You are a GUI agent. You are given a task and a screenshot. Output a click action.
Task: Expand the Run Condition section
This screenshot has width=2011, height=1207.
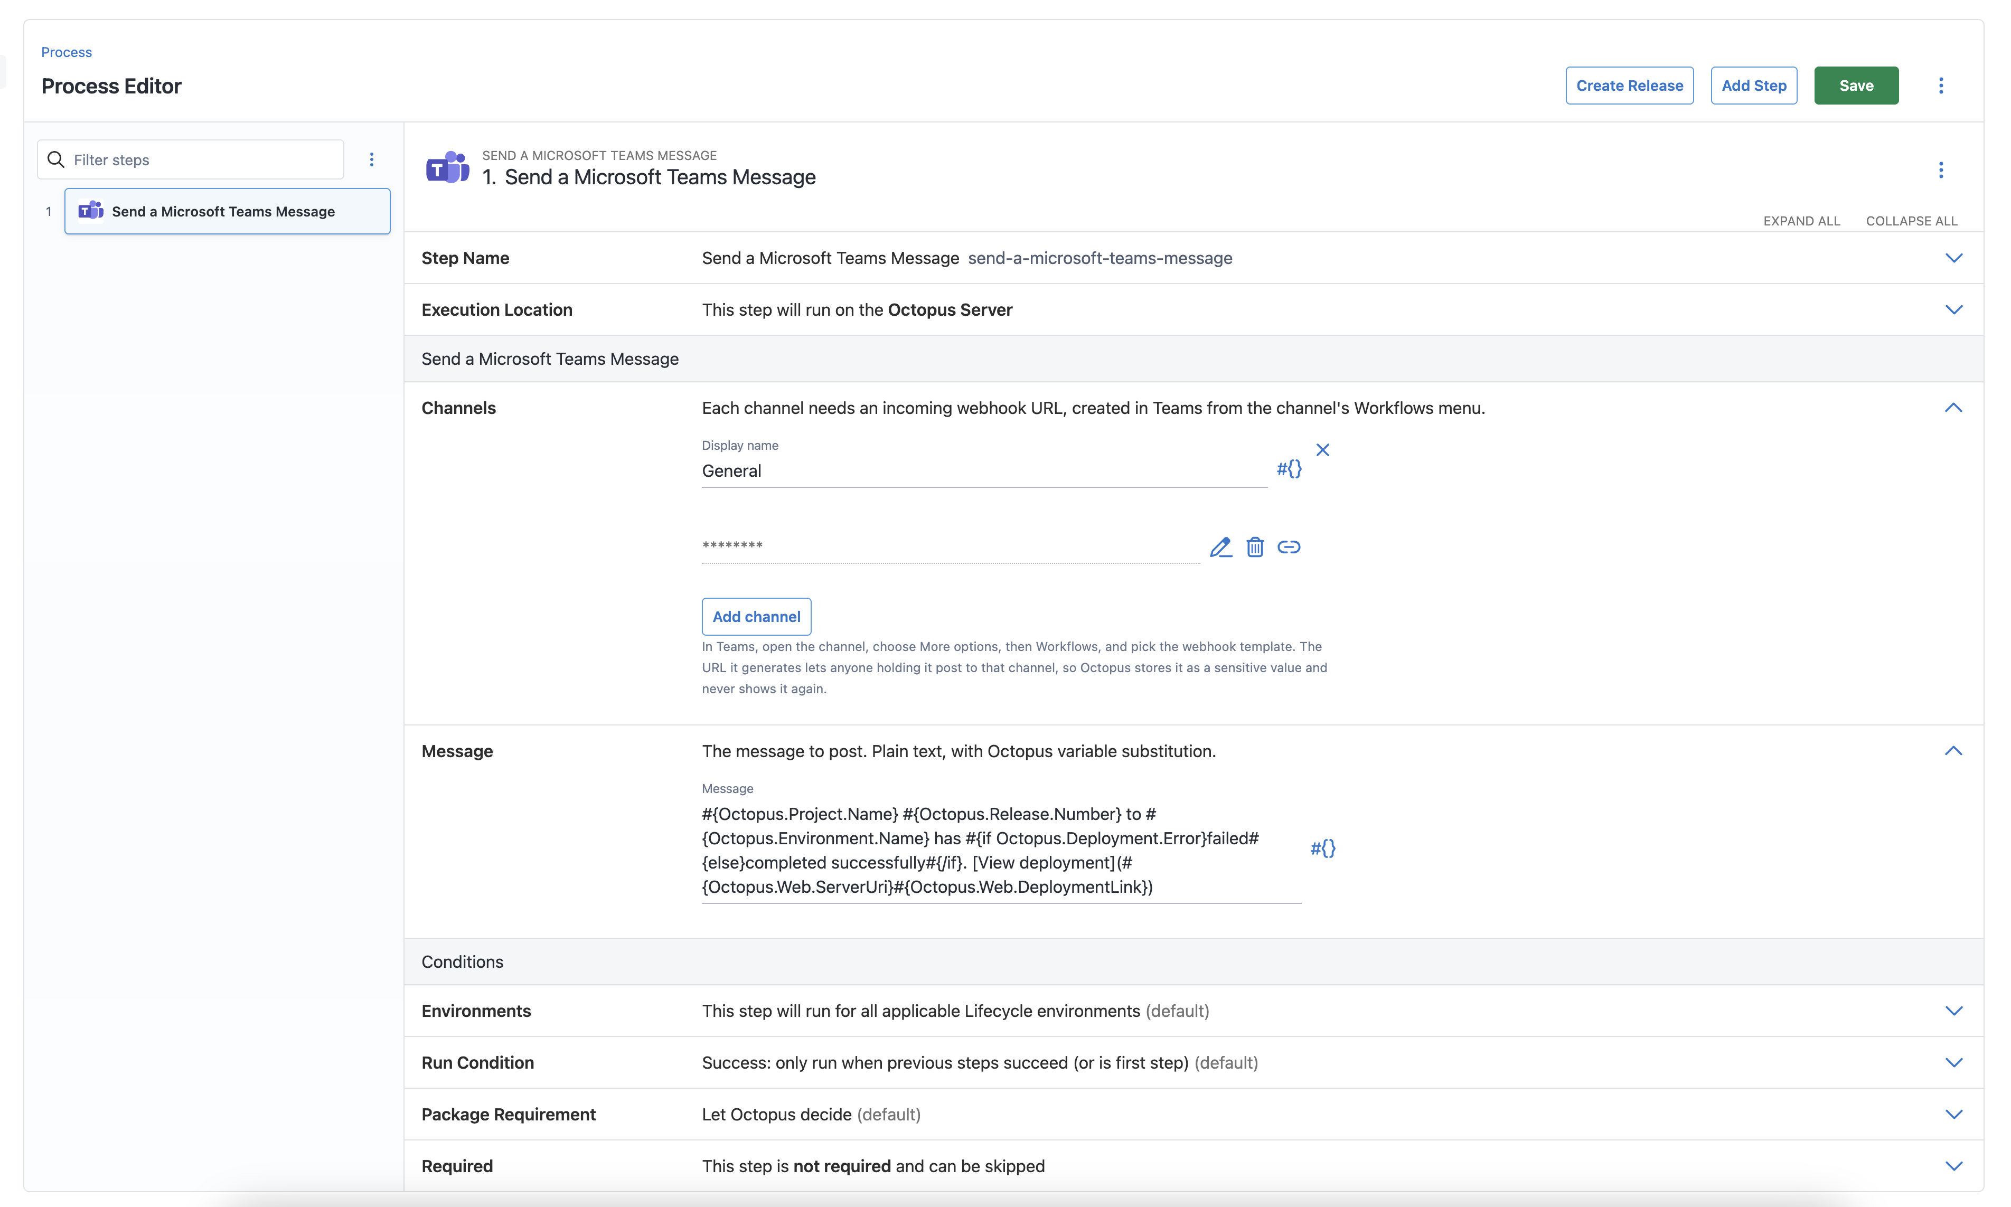click(x=1953, y=1063)
